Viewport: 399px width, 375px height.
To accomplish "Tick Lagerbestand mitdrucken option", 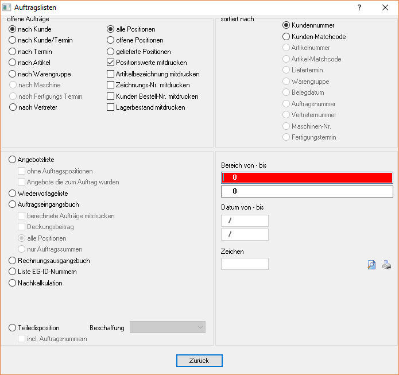I will (x=111, y=107).
